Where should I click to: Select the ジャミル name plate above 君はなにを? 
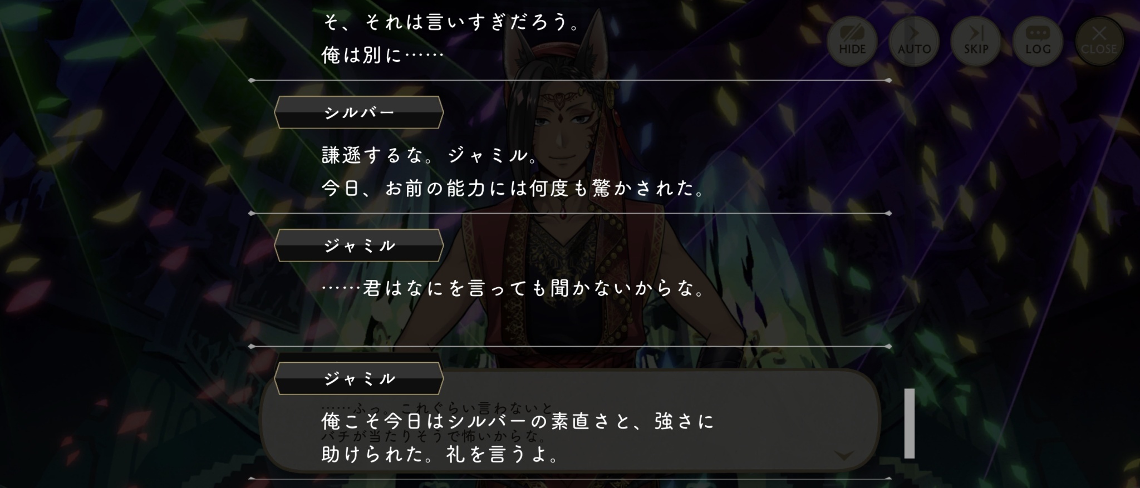(359, 245)
